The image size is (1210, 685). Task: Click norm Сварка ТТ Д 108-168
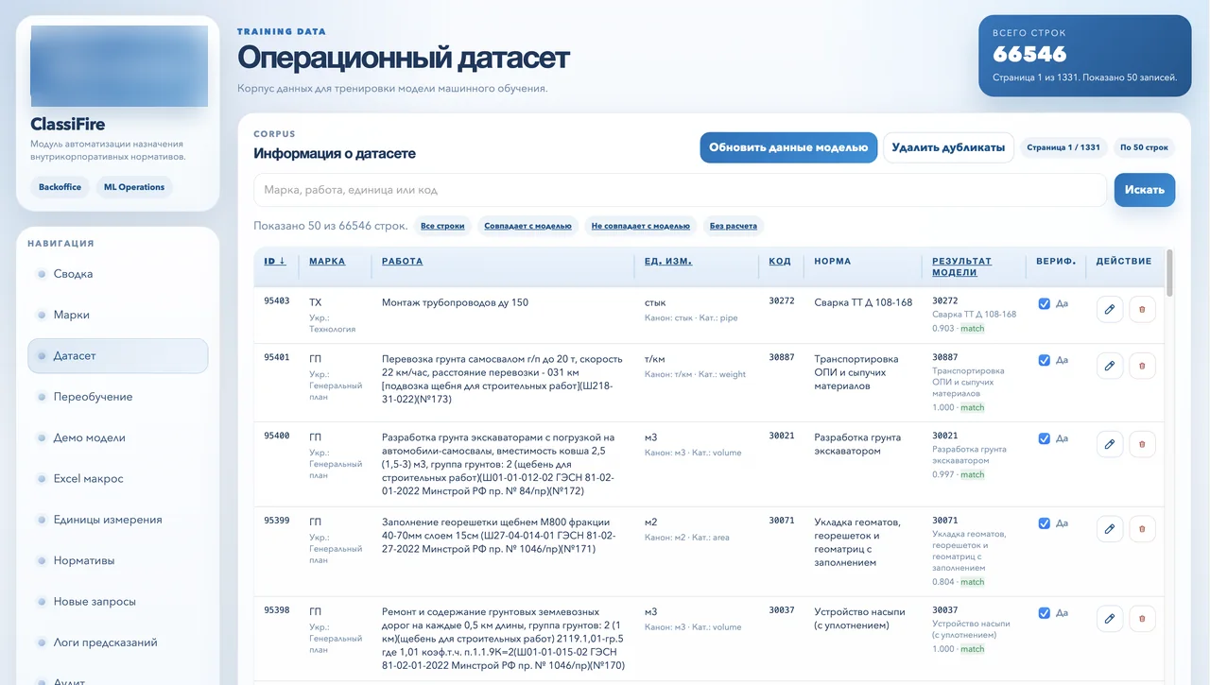pyautogui.click(x=864, y=303)
